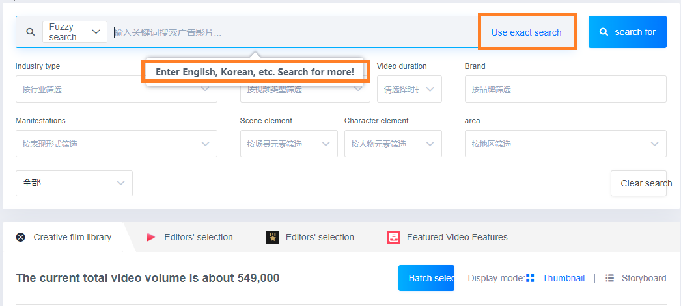Click the Display mode label
The width and height of the screenshot is (681, 306).
click(x=496, y=278)
